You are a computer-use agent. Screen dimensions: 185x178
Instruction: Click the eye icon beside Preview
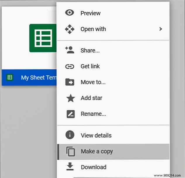coord(70,13)
